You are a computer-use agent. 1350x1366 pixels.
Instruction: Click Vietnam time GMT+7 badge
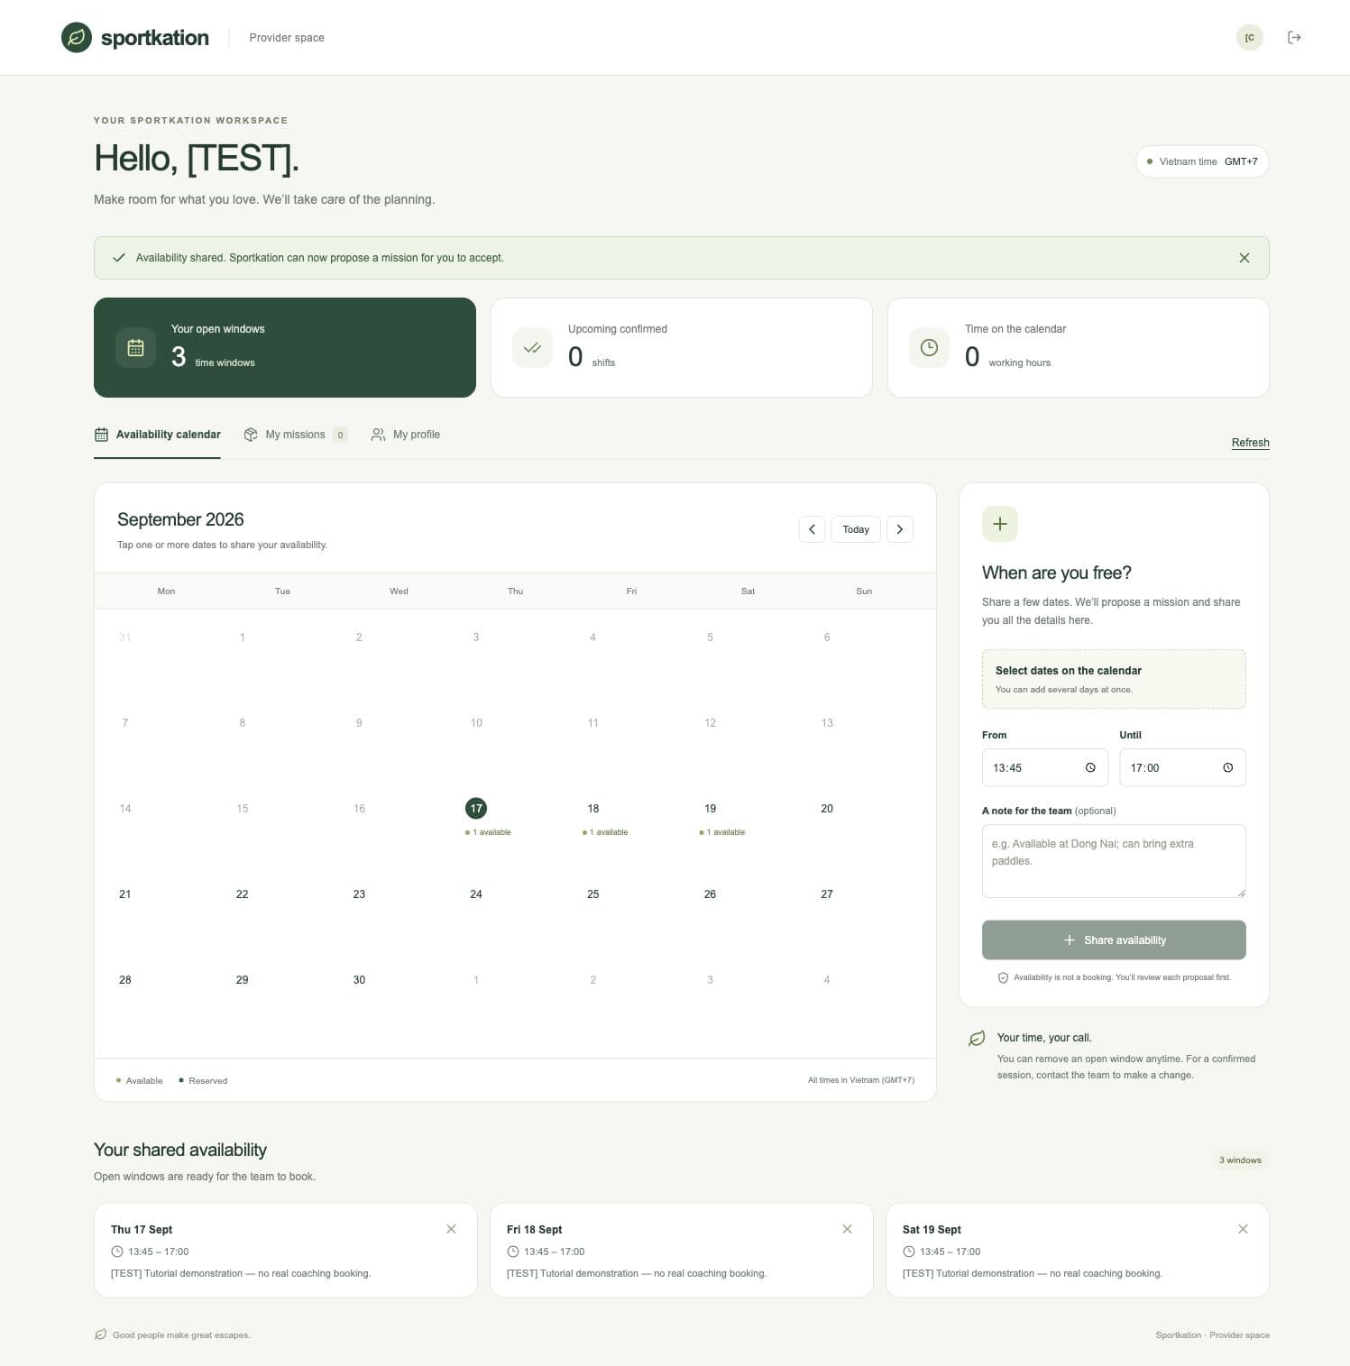click(x=1202, y=161)
